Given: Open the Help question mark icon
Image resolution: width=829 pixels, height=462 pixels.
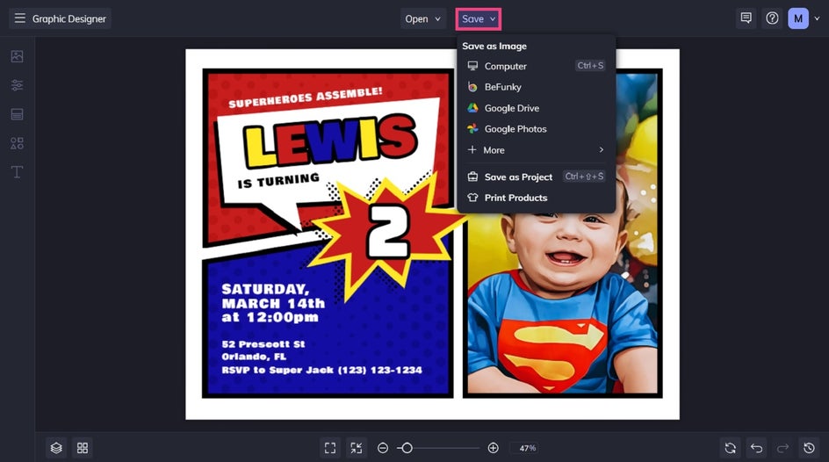Looking at the screenshot, I should point(772,18).
